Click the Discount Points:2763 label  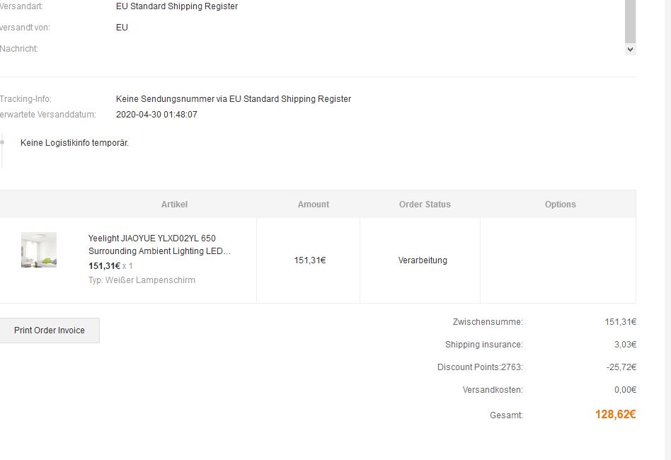(480, 367)
